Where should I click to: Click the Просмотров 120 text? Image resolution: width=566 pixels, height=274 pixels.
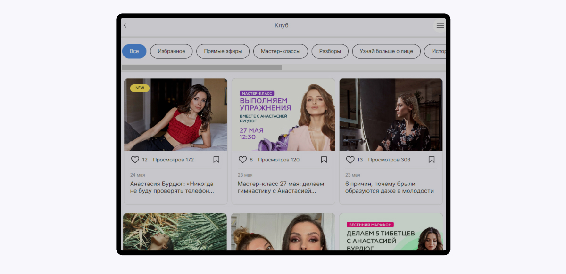pos(279,160)
